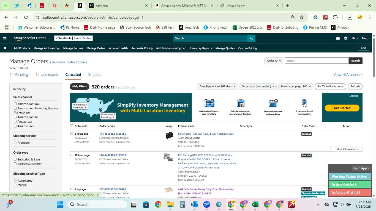Switch to the Shipped tab
Screen dimensions: 376x211
pos(95,74)
